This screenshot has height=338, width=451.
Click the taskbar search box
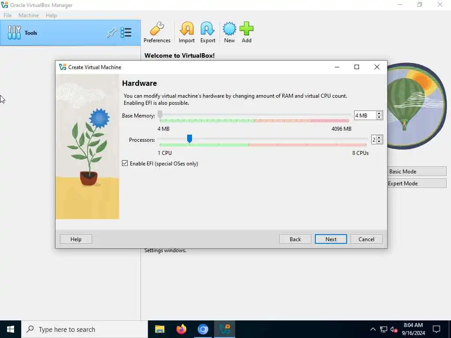(85, 329)
